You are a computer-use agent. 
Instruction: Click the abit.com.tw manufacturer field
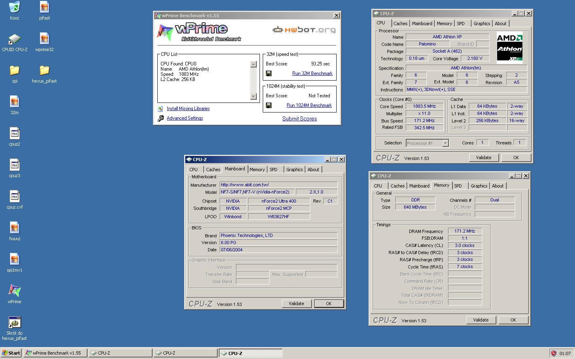click(278, 185)
